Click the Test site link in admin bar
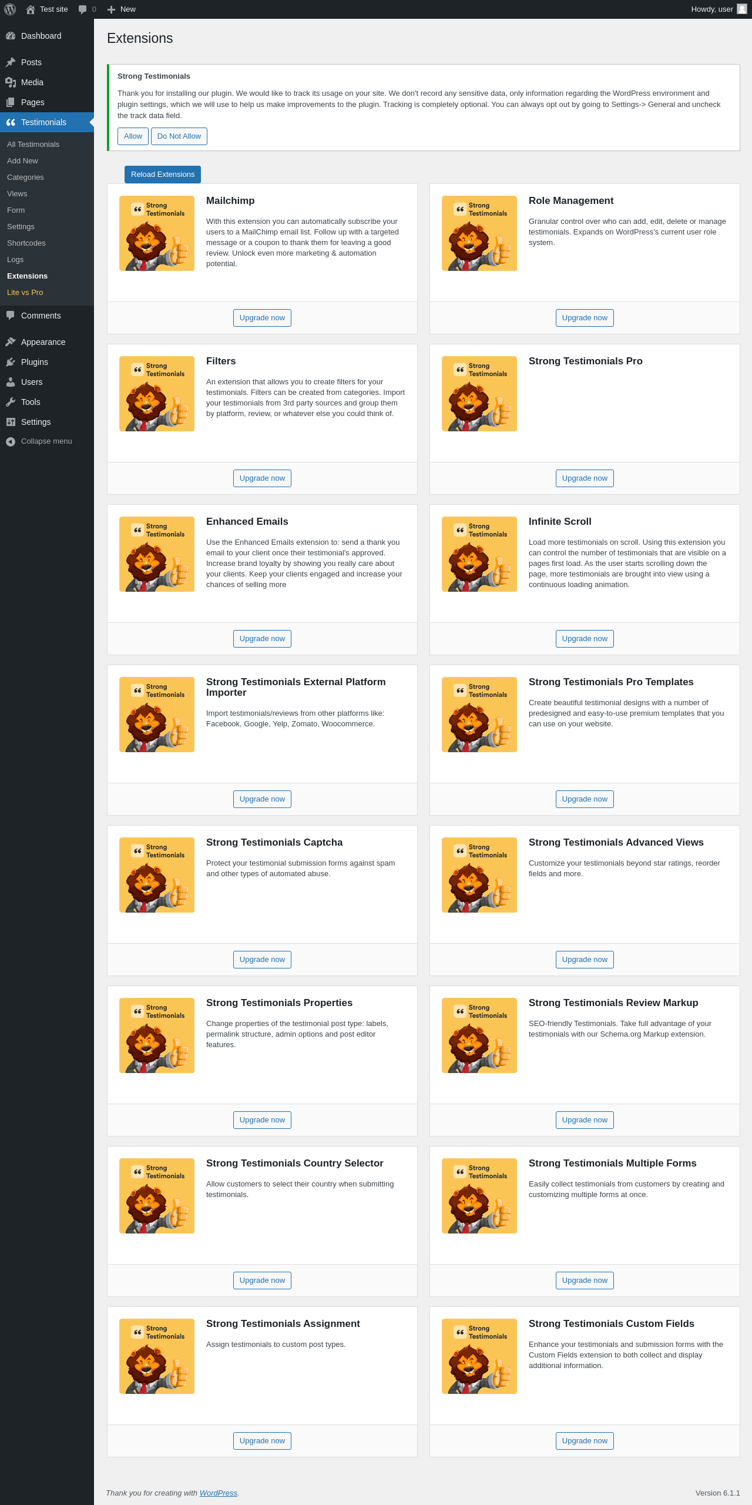752x1505 pixels. coord(54,9)
